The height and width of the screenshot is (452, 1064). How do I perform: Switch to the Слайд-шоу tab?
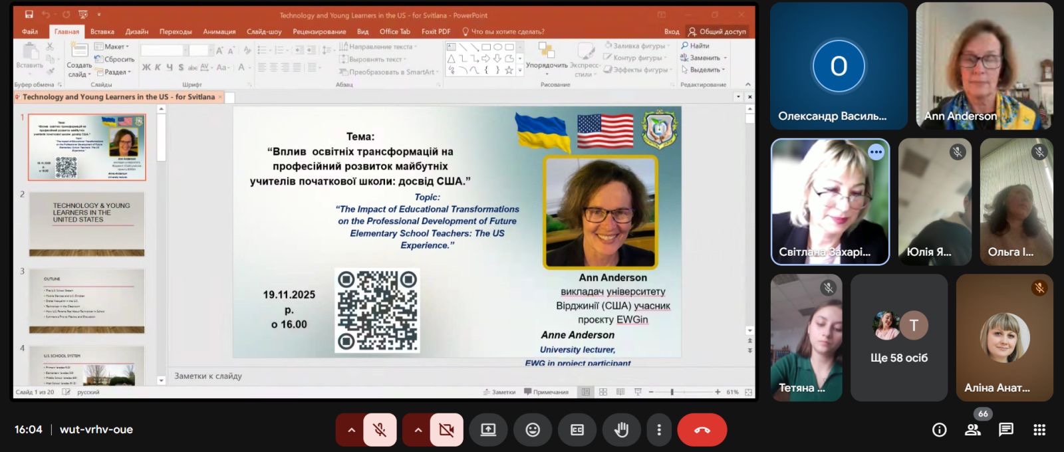coord(264,31)
